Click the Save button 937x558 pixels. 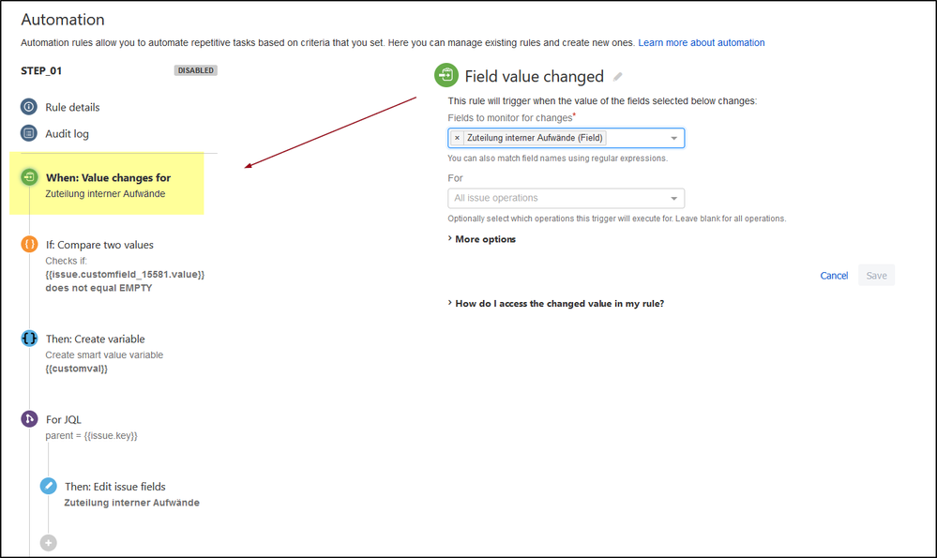coord(876,276)
